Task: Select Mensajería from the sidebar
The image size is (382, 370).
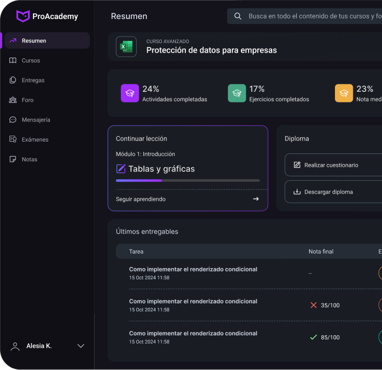Action: (x=36, y=120)
